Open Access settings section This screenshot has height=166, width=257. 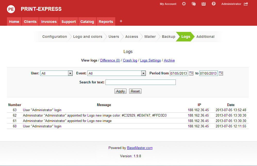[x=132, y=37]
